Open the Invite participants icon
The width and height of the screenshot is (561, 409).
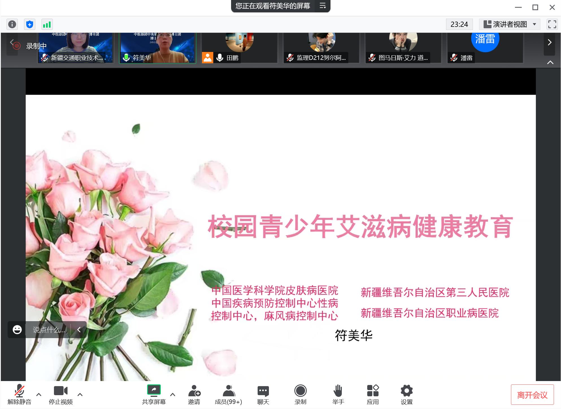194,394
